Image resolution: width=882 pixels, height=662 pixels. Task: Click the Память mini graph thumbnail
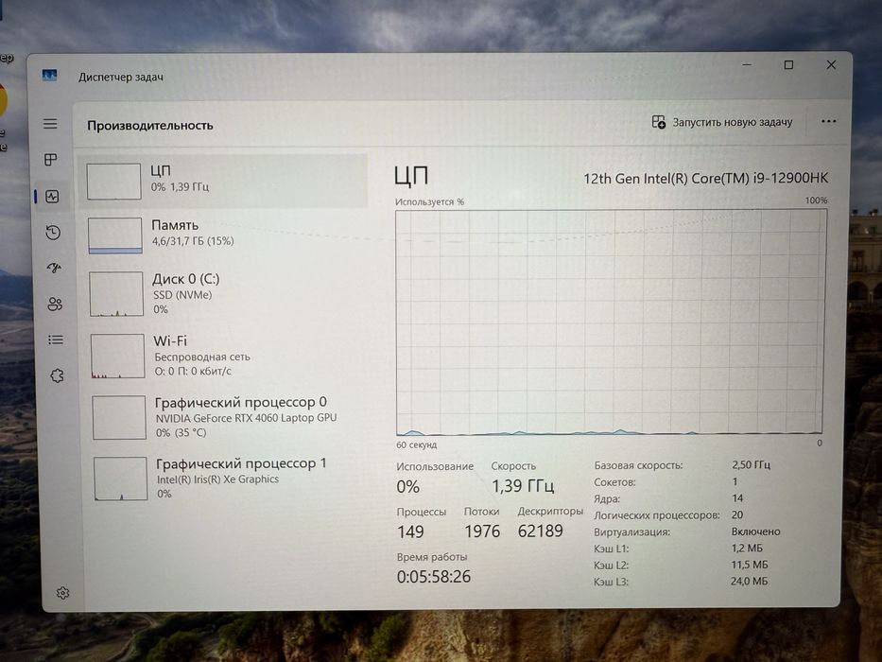coord(114,235)
